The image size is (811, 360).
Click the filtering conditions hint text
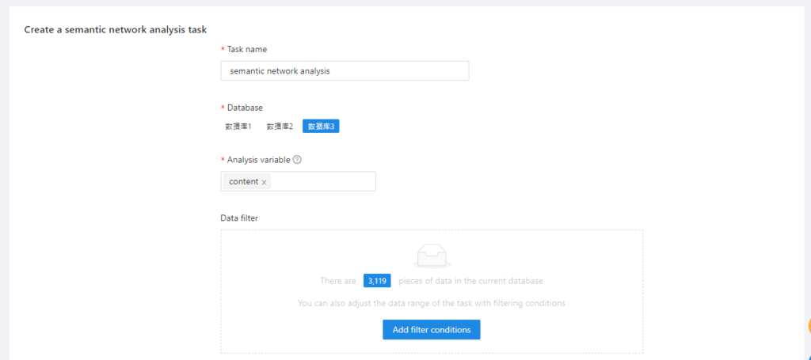[431, 303]
